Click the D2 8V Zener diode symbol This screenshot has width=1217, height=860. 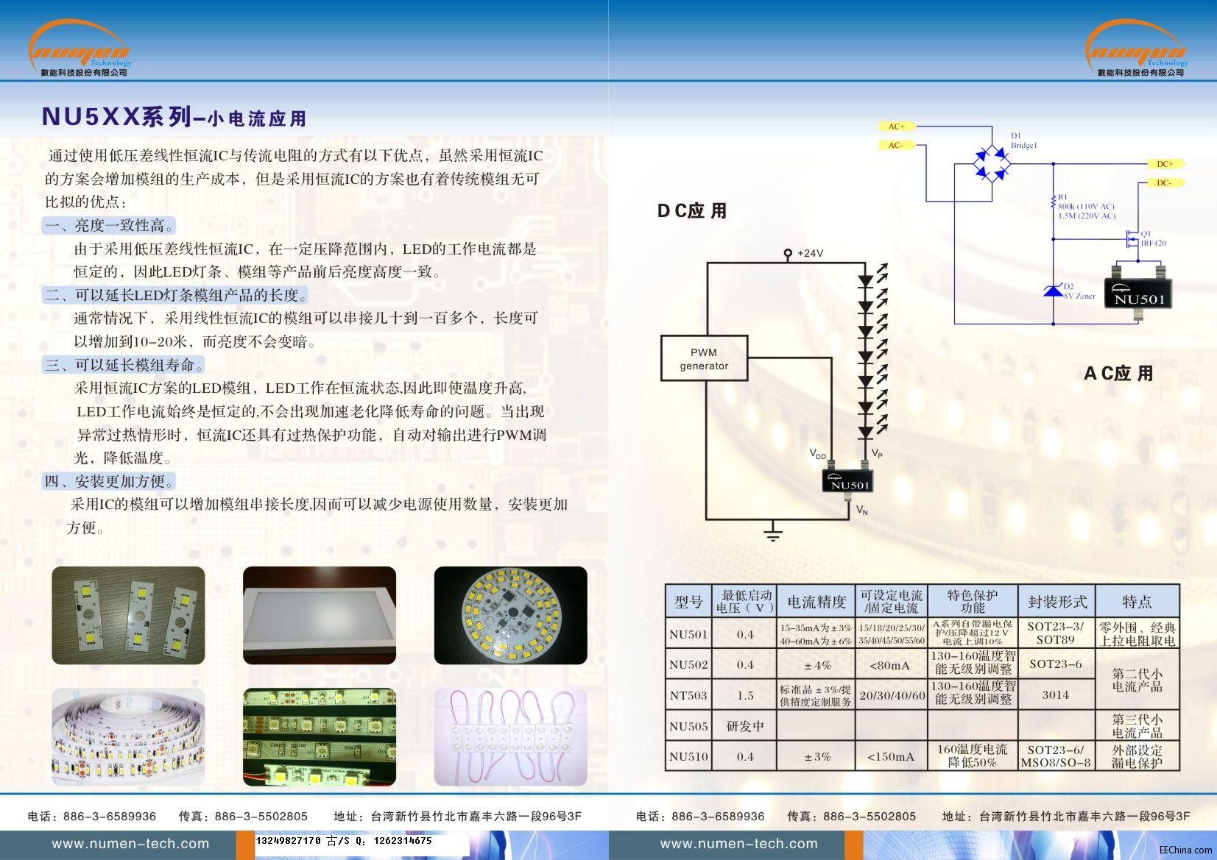pos(1053,291)
